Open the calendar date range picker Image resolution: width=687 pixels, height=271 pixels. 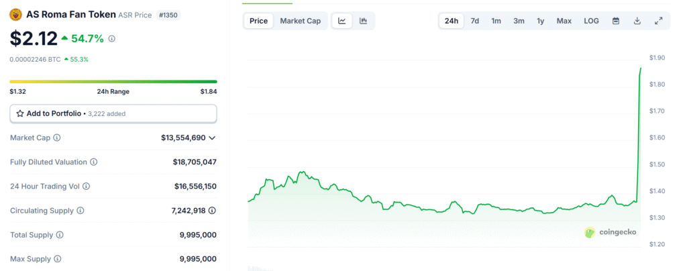(x=616, y=21)
